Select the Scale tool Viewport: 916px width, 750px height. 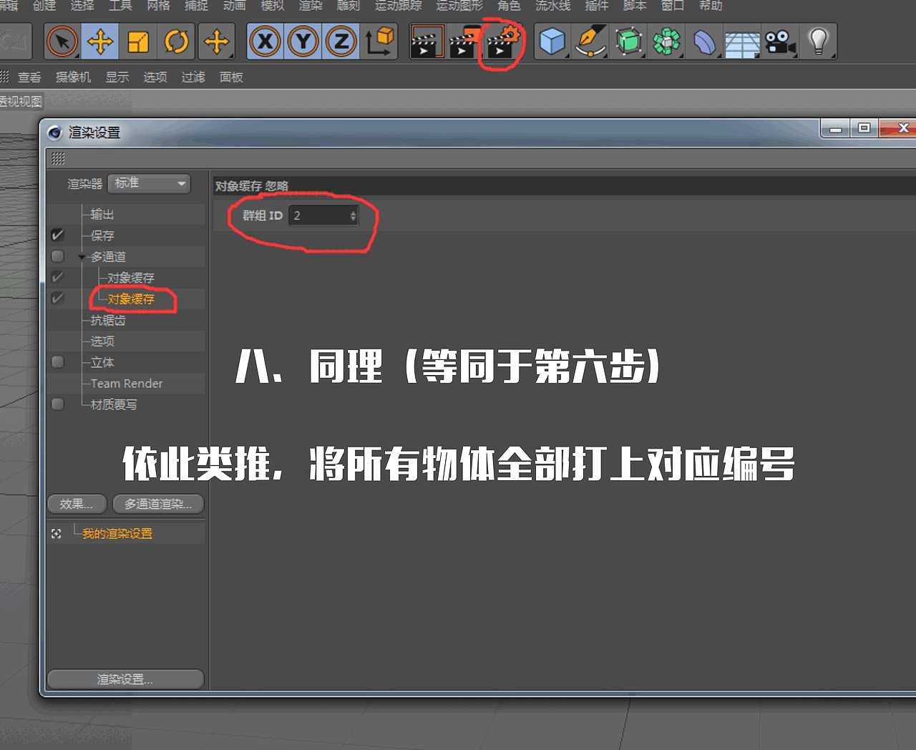click(x=138, y=42)
